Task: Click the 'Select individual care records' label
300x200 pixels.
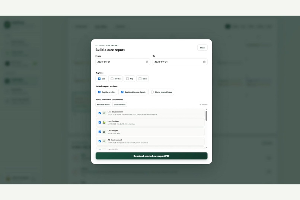Action: pos(109,99)
